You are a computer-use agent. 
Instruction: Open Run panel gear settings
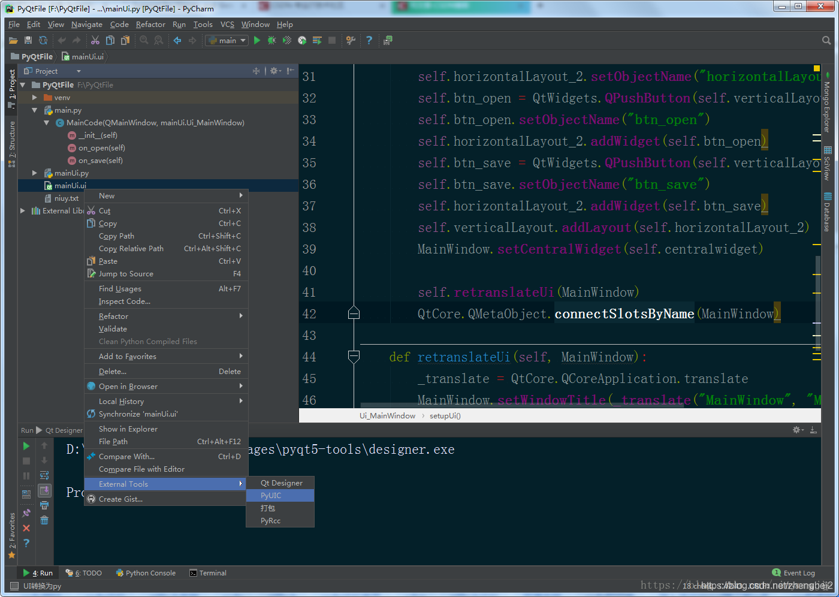[798, 430]
